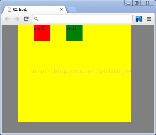Open a new tab
156x135 pixels.
[x=72, y=10]
